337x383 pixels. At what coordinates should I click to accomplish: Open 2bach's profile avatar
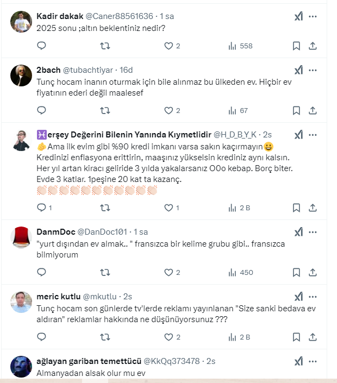[x=21, y=76]
